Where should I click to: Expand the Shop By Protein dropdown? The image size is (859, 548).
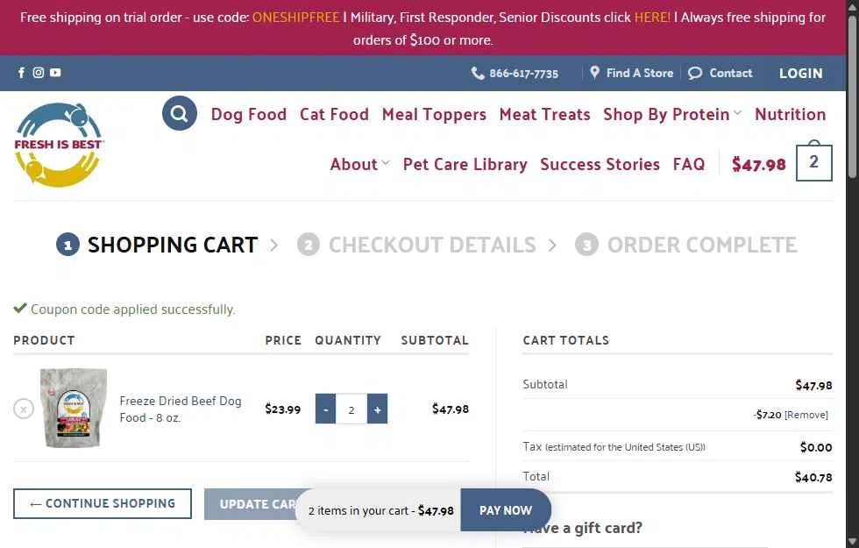pyautogui.click(x=672, y=114)
